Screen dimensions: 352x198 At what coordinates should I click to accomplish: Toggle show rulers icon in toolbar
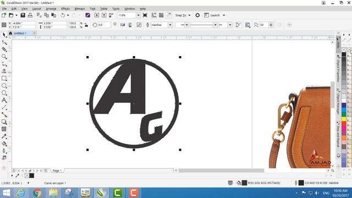(154, 15)
